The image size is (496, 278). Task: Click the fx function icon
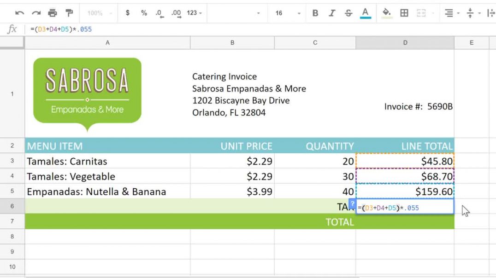[12, 29]
